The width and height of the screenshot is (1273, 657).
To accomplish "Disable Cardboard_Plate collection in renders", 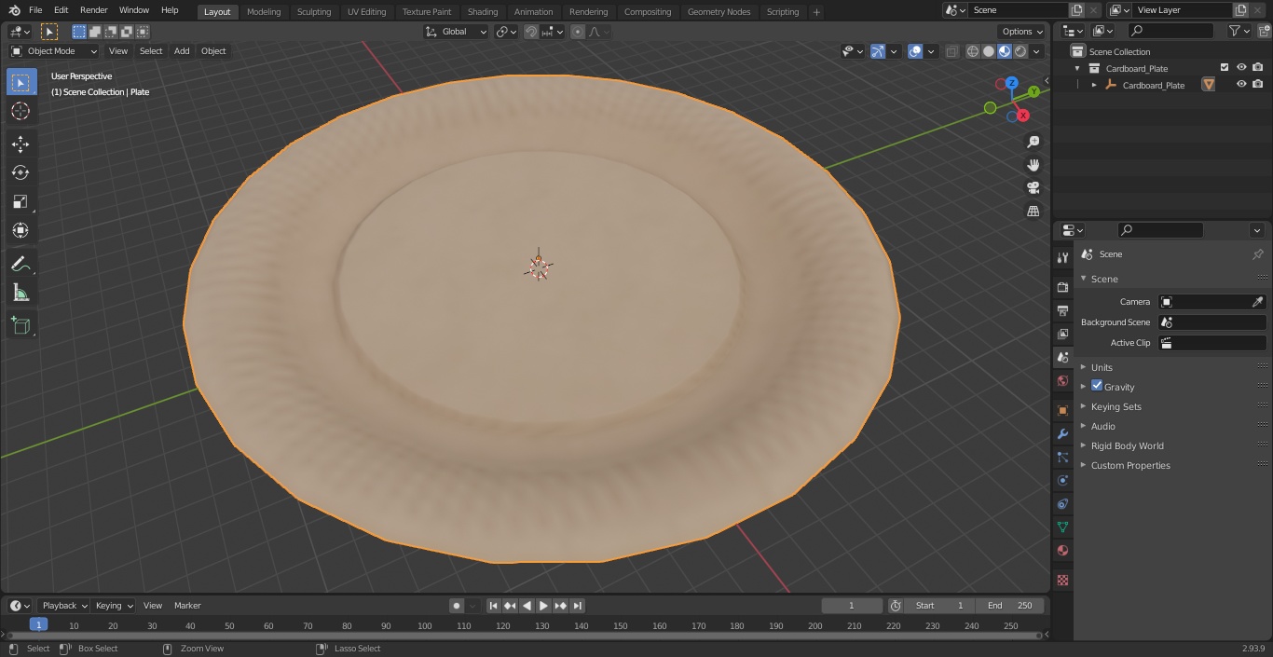I will point(1258,67).
